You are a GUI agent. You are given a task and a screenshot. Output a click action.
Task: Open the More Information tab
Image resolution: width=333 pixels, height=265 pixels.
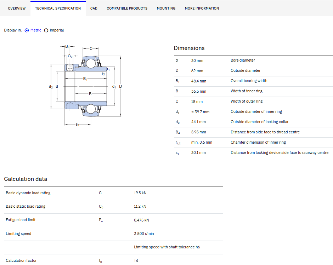click(202, 8)
